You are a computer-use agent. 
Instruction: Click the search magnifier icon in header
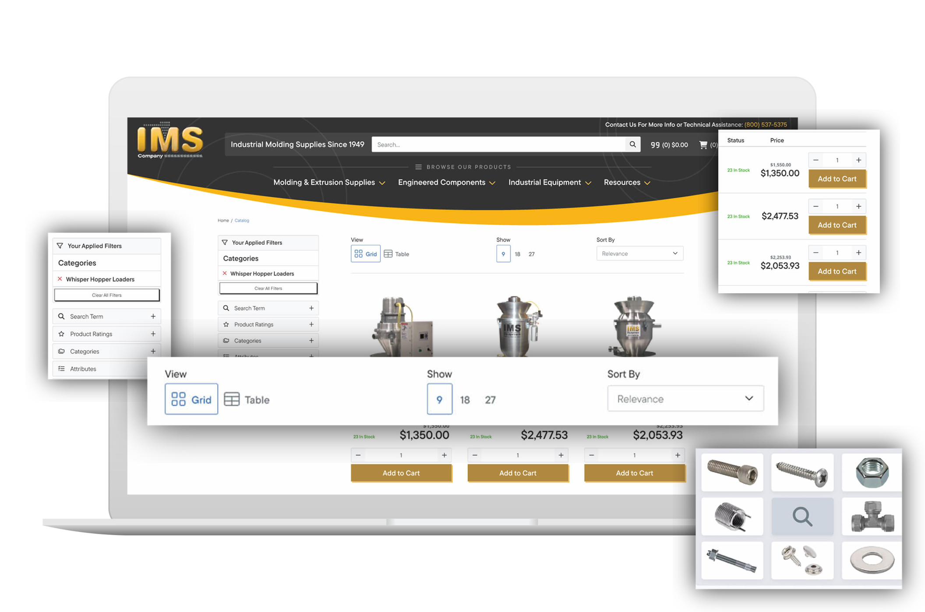point(632,144)
